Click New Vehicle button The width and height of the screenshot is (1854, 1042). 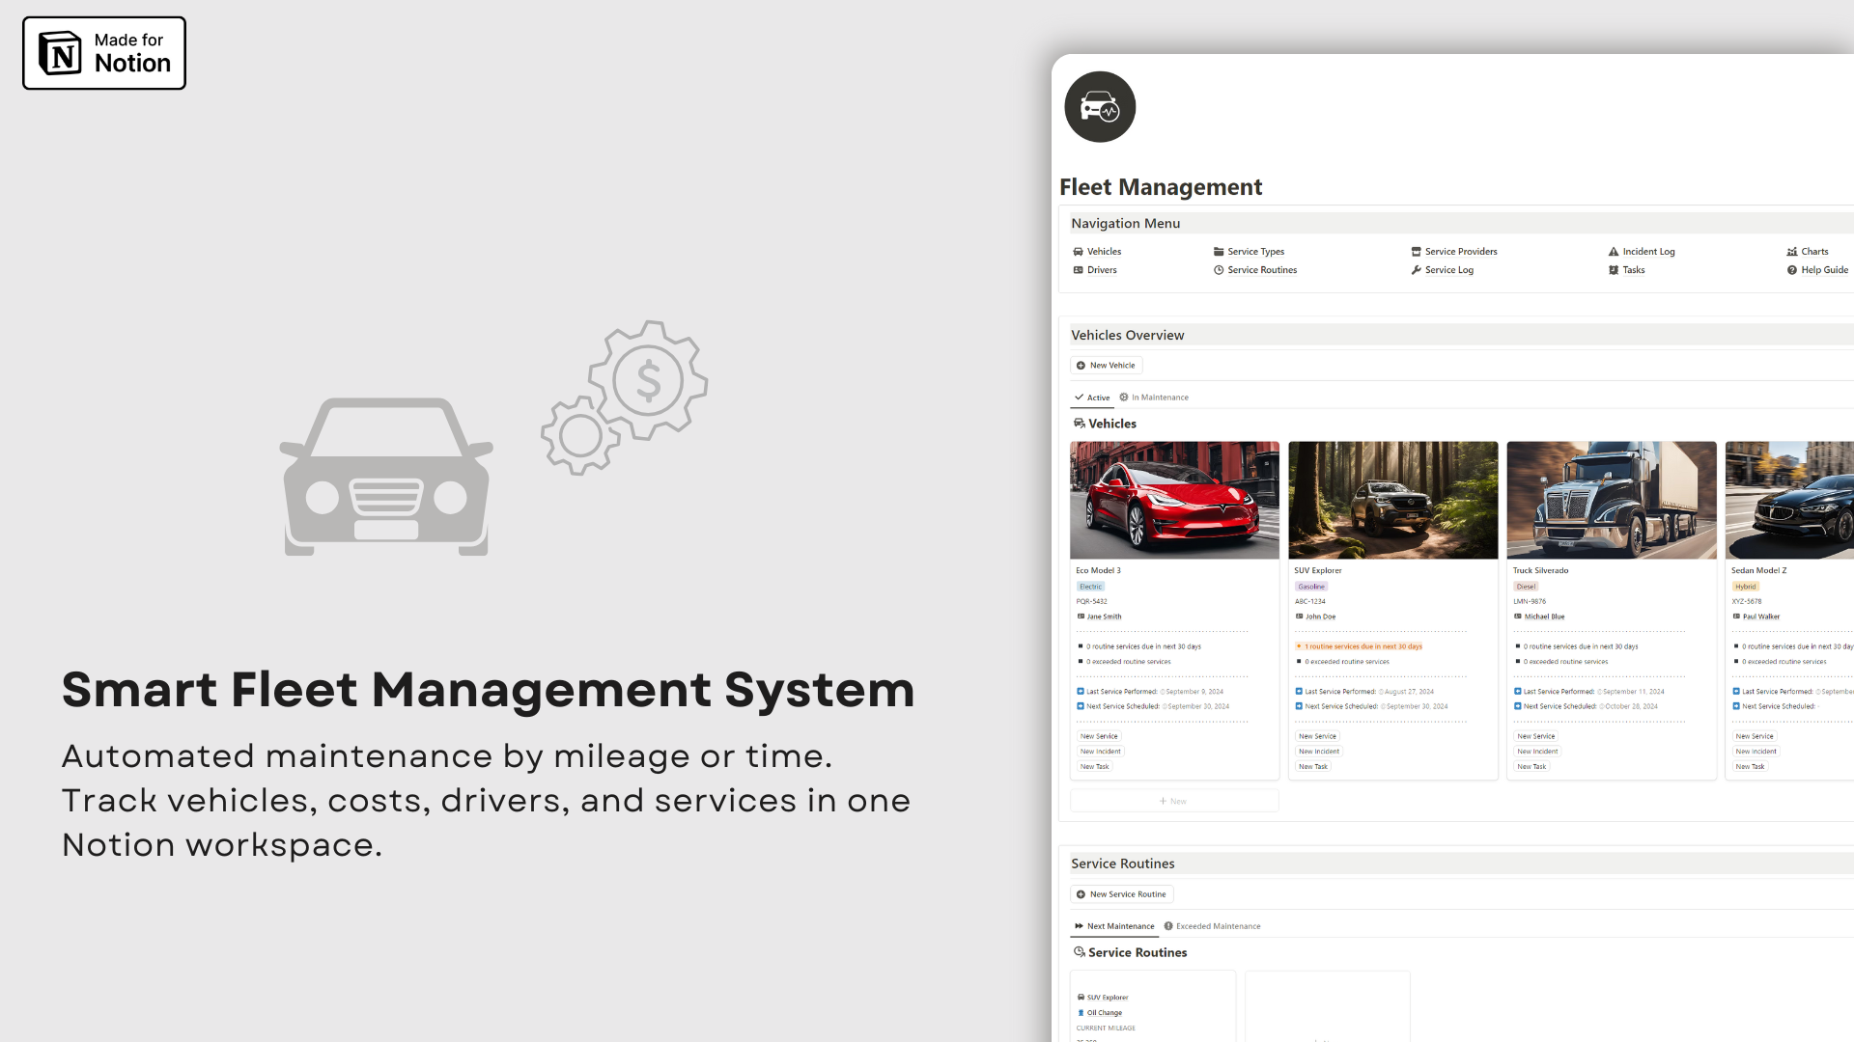(x=1106, y=365)
